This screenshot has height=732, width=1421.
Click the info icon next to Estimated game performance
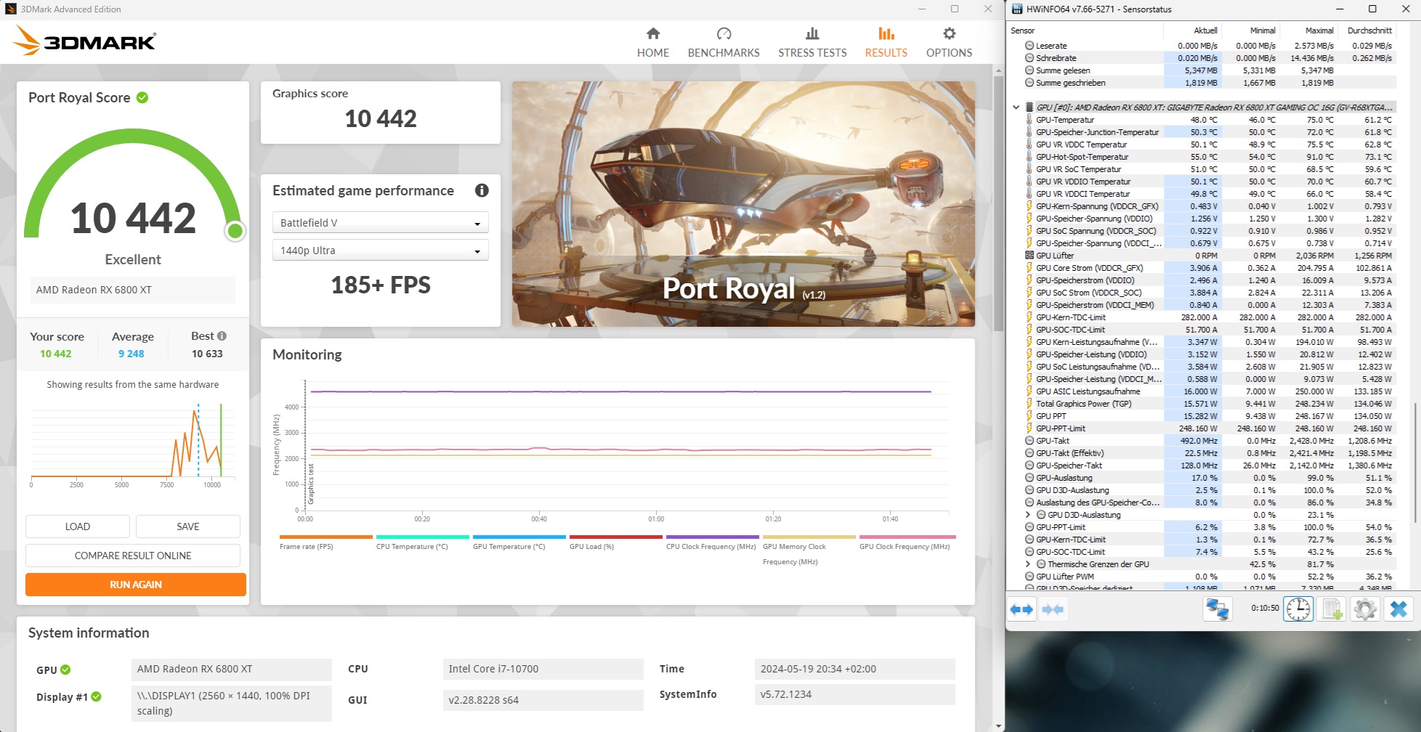pyautogui.click(x=480, y=190)
